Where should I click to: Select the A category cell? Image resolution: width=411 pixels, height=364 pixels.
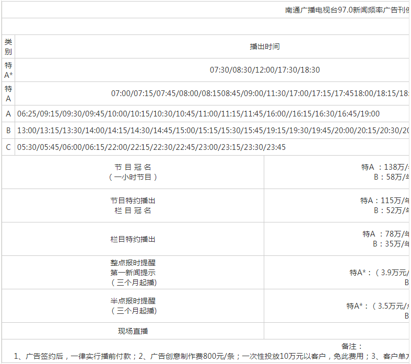tap(8, 114)
